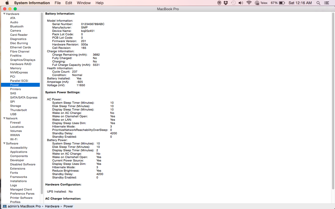Open Notification Center list icon
This screenshot has width=335, height=209.
326,3
